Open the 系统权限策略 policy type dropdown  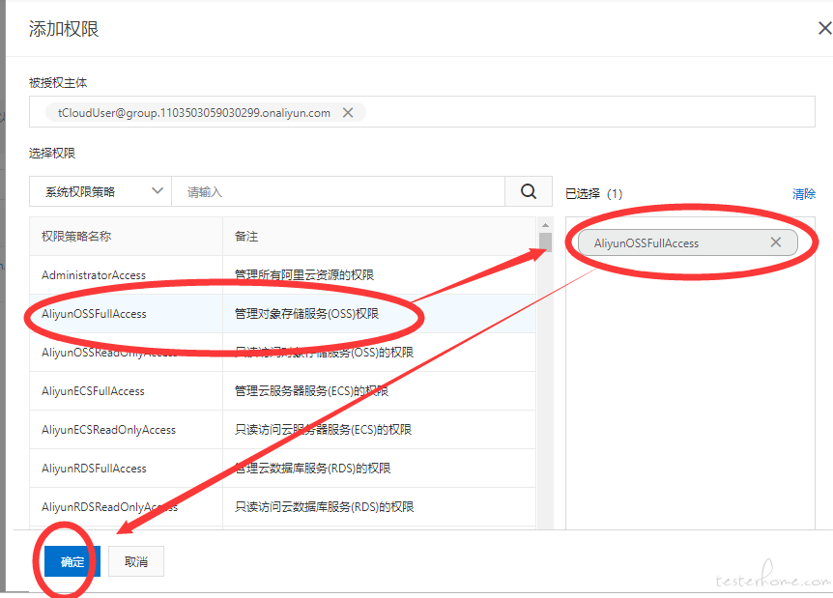pos(101,191)
